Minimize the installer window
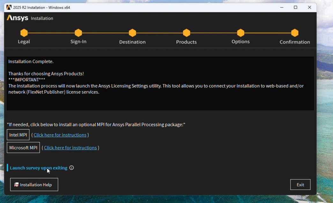This screenshot has height=203, width=333. [281, 7]
